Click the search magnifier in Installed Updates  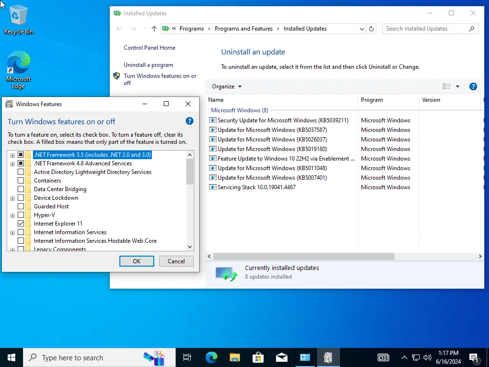pos(471,29)
